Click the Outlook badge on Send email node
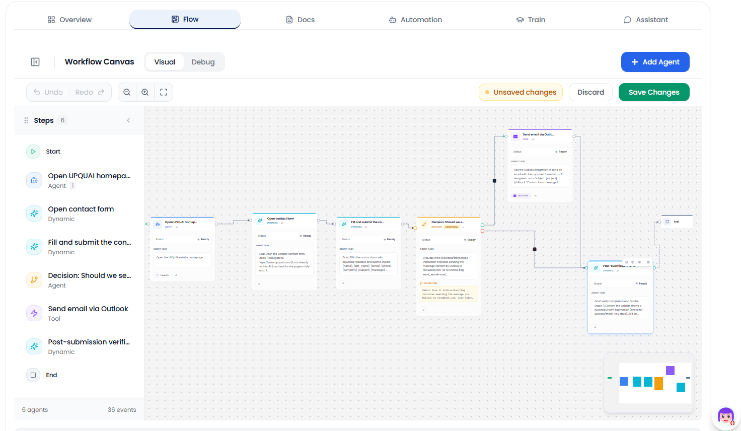The image size is (741, 431). (x=521, y=195)
